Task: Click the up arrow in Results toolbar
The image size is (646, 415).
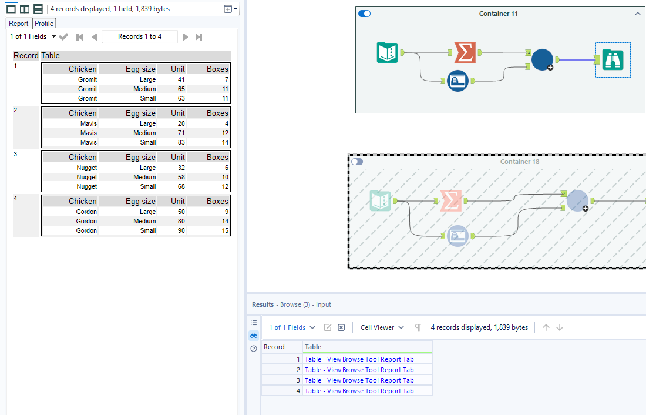Action: click(546, 327)
